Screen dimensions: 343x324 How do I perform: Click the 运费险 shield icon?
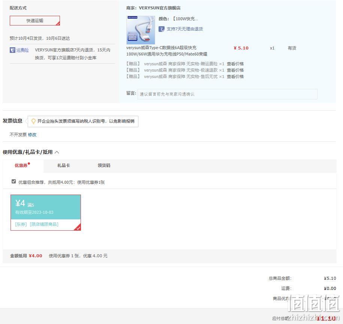pyautogui.click(x=12, y=50)
